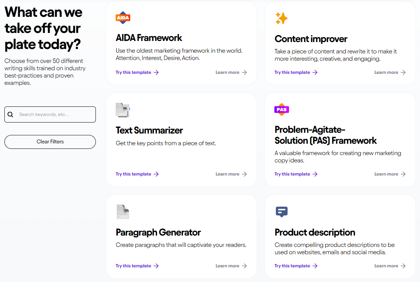The image size is (420, 282).
Task: Click the purple PAS badge icon
Action: 282,109
